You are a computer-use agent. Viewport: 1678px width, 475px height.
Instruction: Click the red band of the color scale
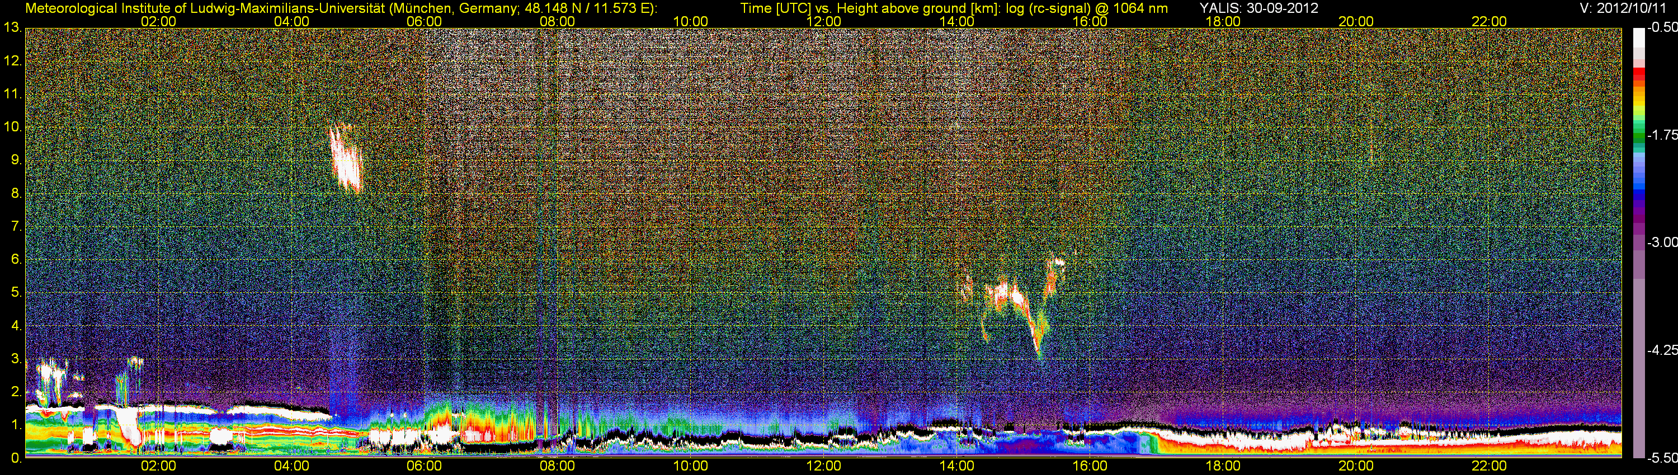tap(1638, 75)
